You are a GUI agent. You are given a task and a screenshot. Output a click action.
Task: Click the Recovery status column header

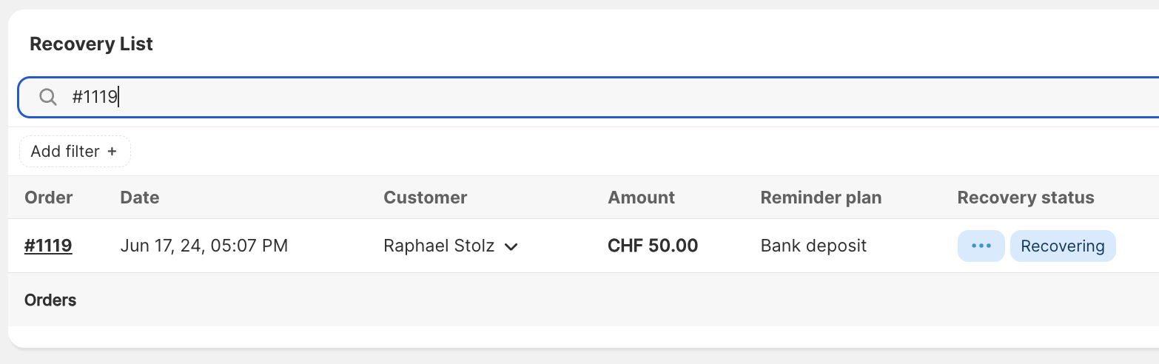1026,198
